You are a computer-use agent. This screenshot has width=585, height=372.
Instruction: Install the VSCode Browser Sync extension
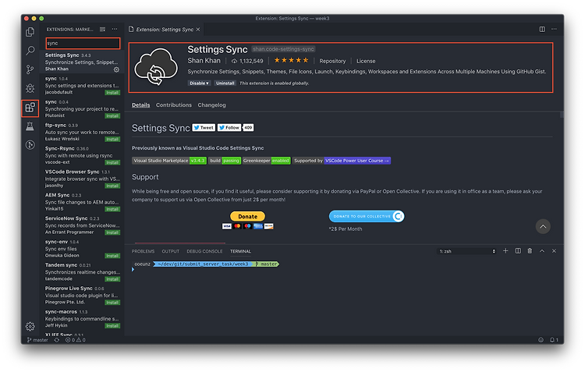(x=112, y=186)
